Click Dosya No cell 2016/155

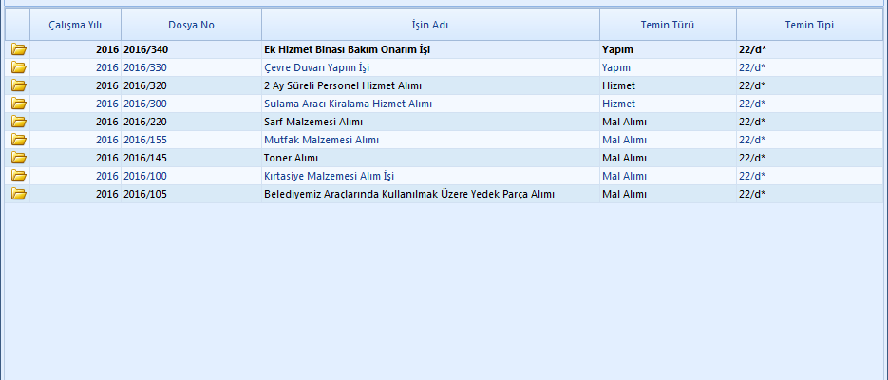pos(145,140)
